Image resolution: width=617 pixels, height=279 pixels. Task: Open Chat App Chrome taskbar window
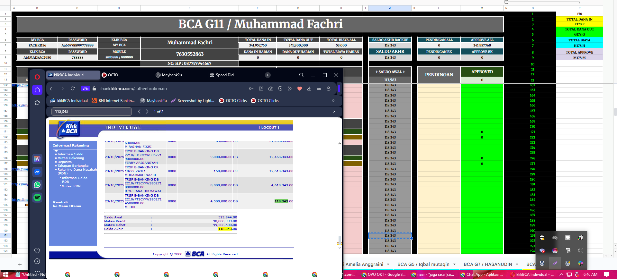click(482, 275)
